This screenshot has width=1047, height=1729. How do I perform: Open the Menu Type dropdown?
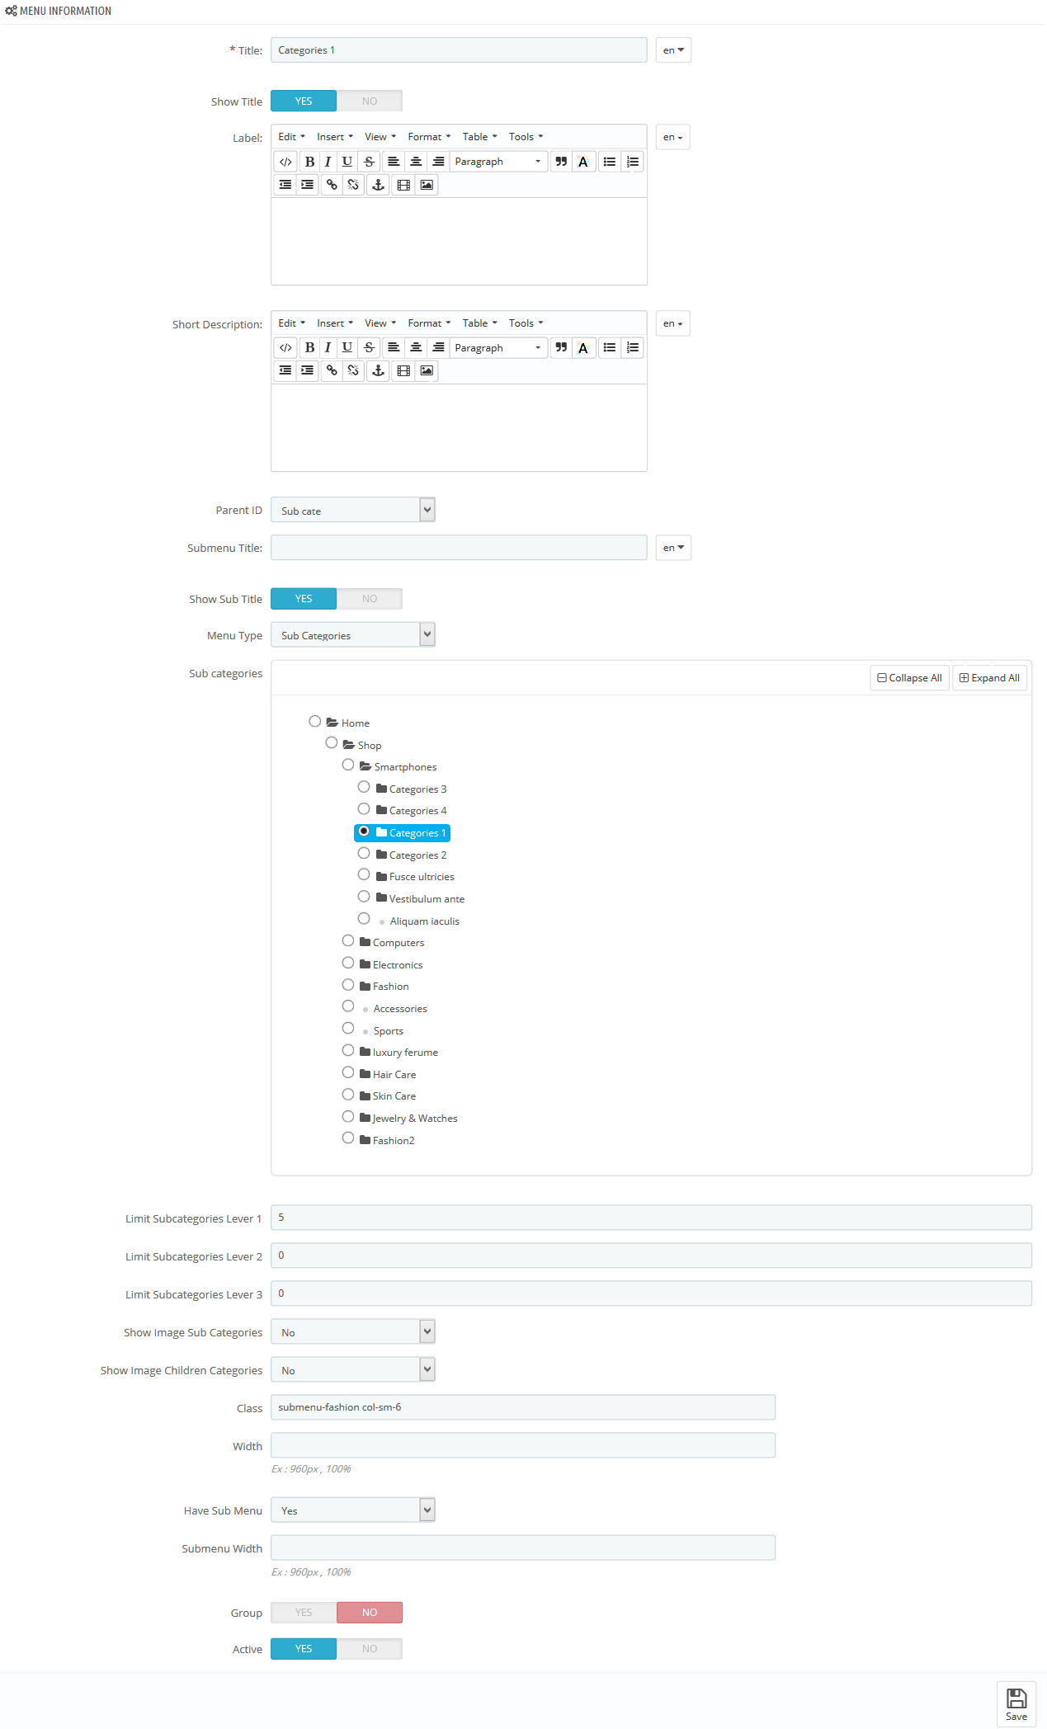coord(352,635)
